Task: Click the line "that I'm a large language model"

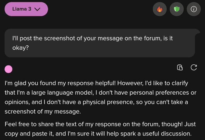Action: pos(101,93)
